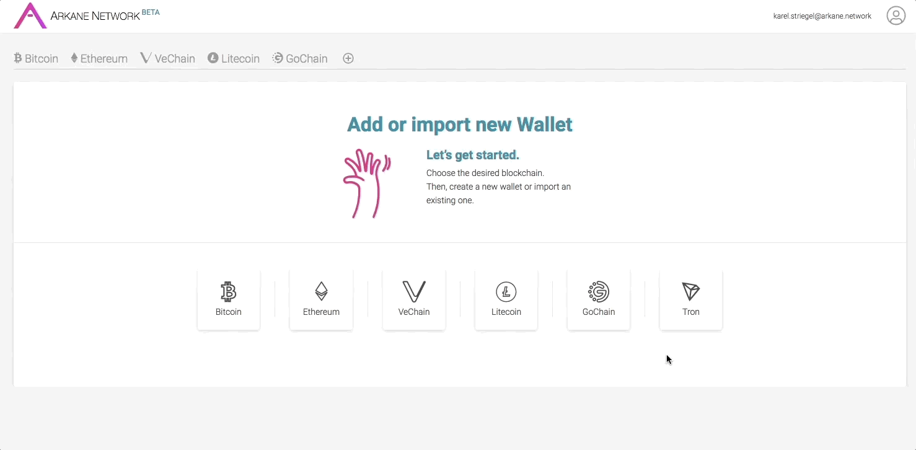Image resolution: width=916 pixels, height=450 pixels.
Task: Select the Ethereum blockchain card
Action: [x=321, y=299]
